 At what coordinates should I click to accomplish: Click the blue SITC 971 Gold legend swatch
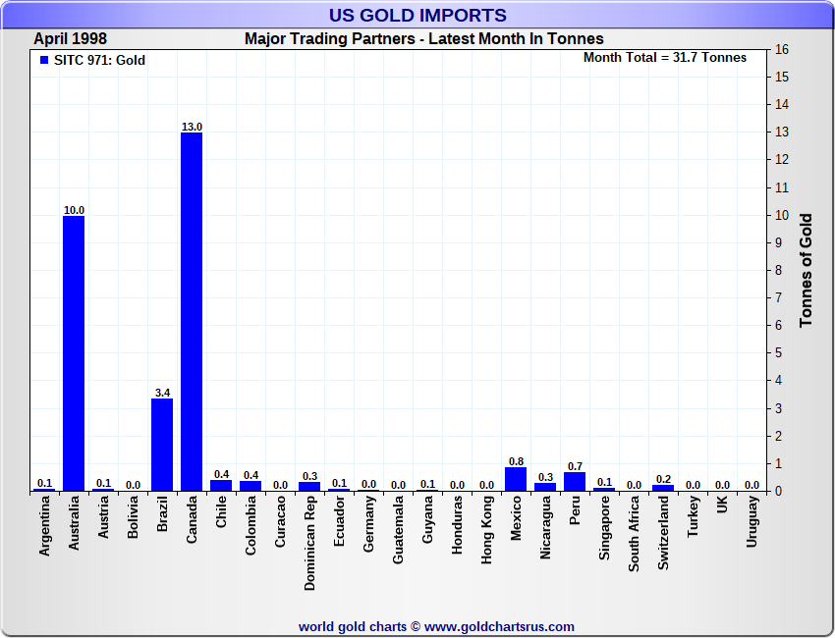pos(43,61)
